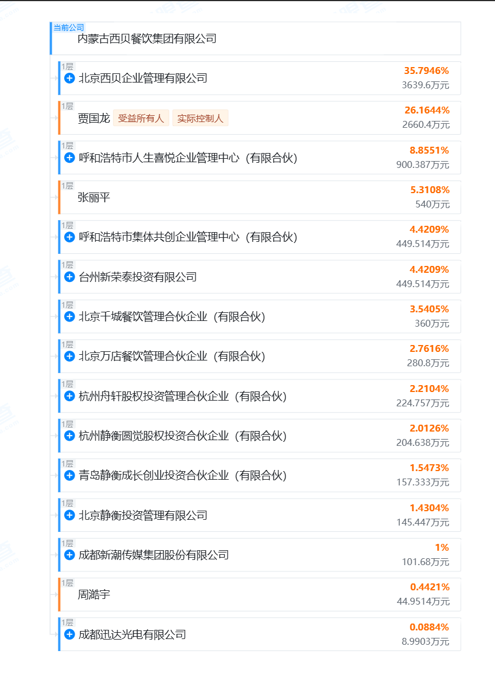Click plus icon beside 青岛静衡成长创业投资合伙企业
The width and height of the screenshot is (495, 678).
(69, 476)
